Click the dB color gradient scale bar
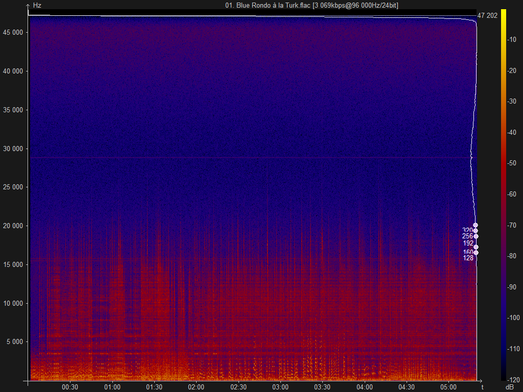The height and width of the screenshot is (392, 523). click(x=503, y=194)
